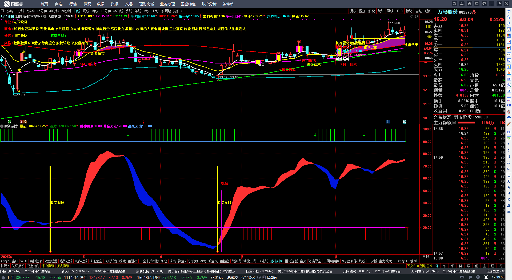Open the 综合资讯 tab at bottom
The width and height of the screenshot is (512, 280).
point(48,266)
